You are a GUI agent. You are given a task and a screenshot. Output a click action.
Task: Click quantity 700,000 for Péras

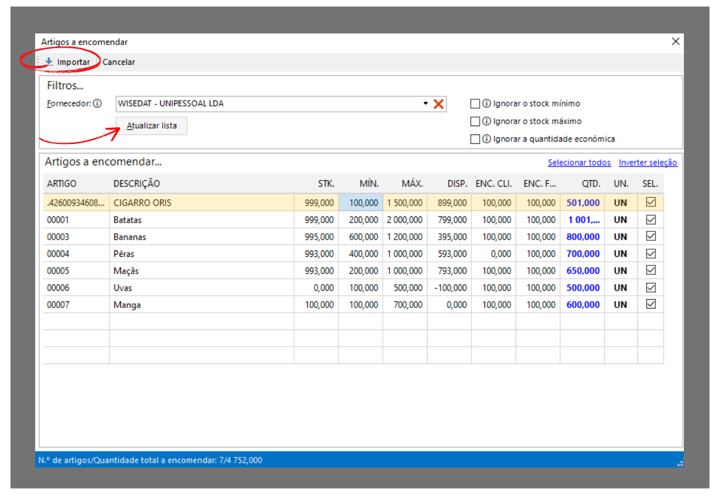click(x=583, y=254)
